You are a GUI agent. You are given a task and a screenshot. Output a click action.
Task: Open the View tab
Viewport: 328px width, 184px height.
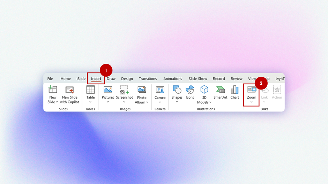click(x=252, y=79)
